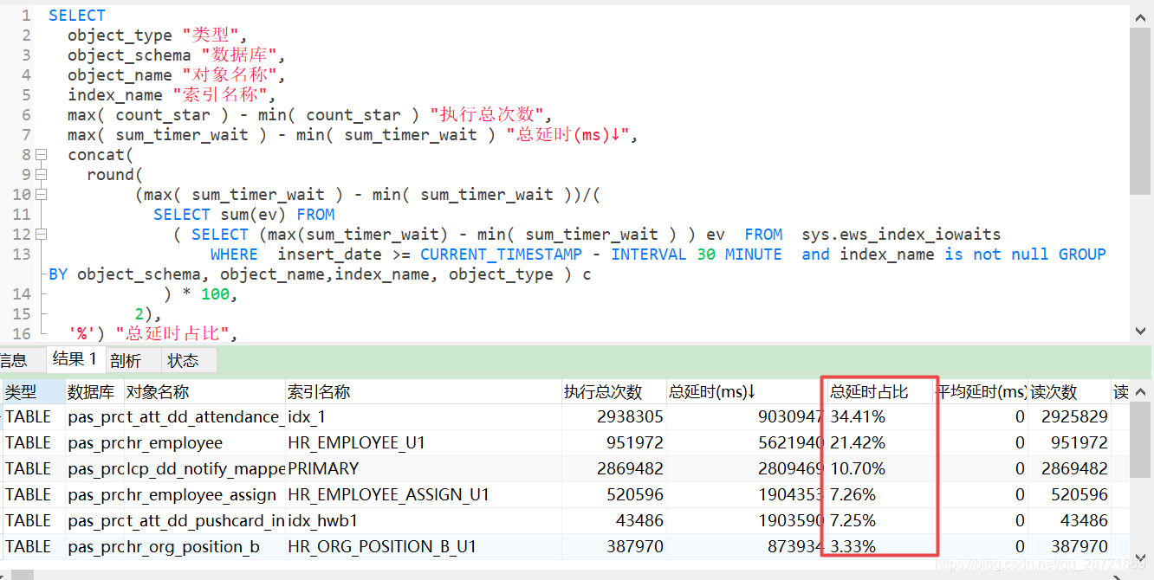Viewport: 1154px width, 580px height.
Task: Click the 平均延时(ms) column header
Action: click(981, 392)
